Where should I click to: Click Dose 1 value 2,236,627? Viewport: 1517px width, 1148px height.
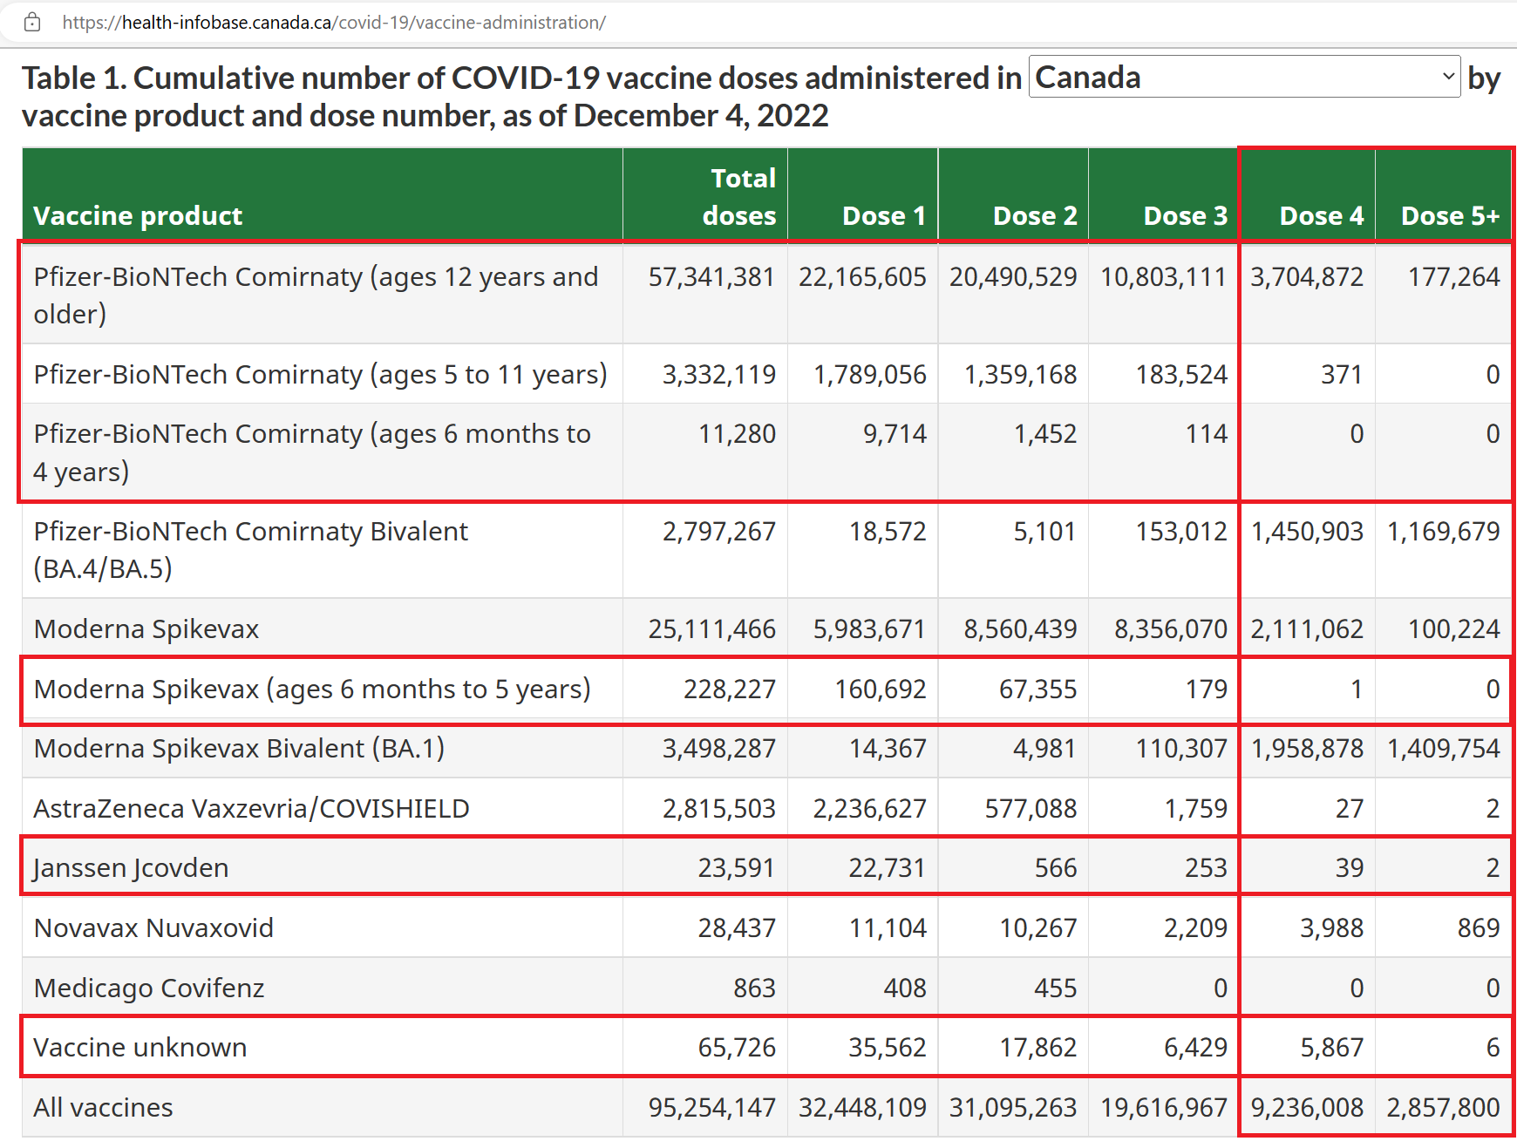(x=870, y=809)
